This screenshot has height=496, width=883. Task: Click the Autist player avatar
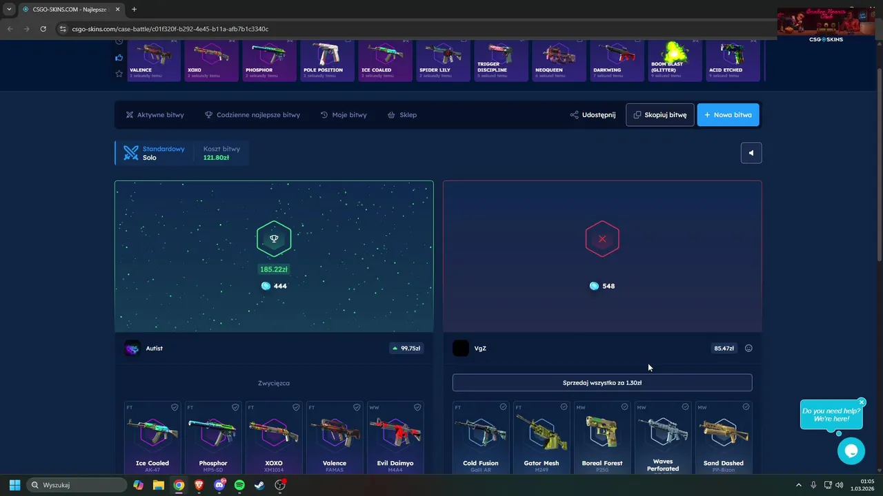132,349
